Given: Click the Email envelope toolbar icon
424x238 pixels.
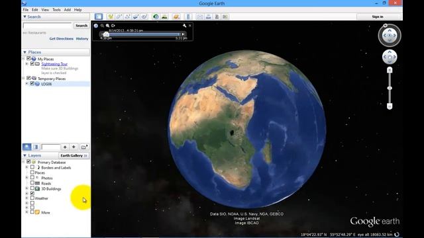Looking at the screenshot, I should click(200, 17).
